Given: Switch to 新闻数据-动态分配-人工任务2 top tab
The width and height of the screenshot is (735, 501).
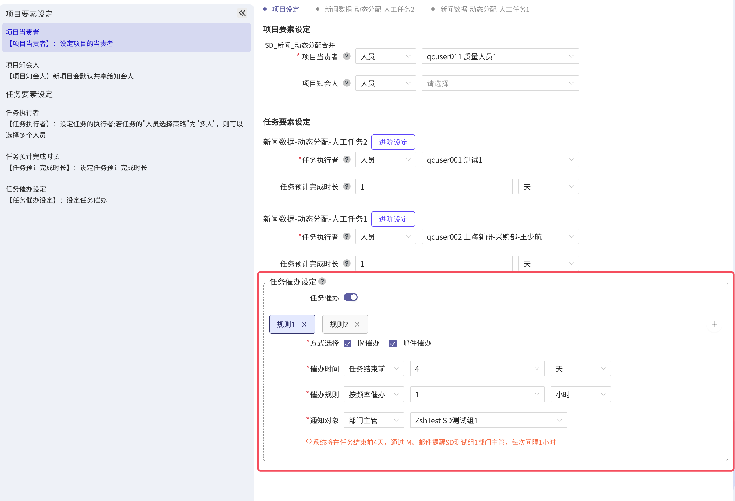Looking at the screenshot, I should click(369, 10).
